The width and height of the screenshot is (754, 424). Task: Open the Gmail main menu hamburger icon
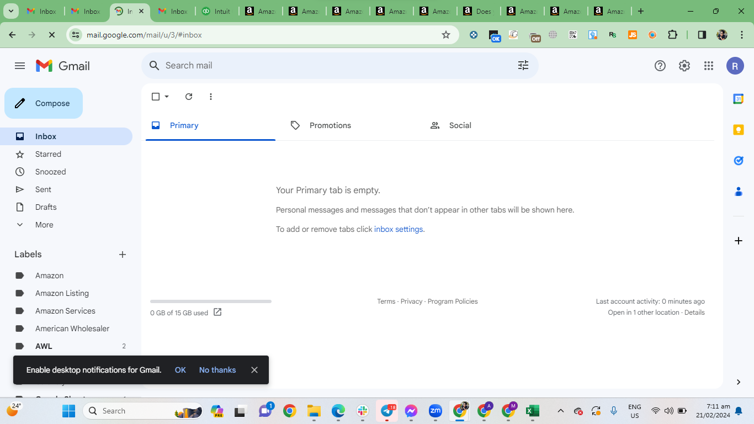click(x=20, y=66)
